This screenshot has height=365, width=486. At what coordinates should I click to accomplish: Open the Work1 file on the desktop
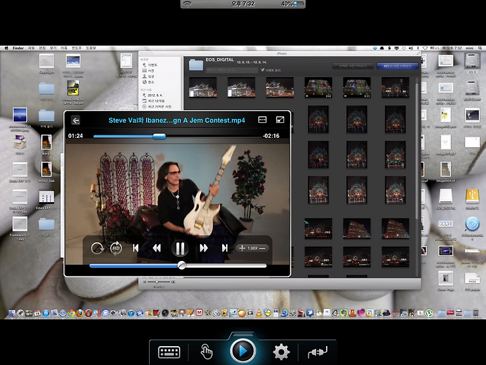click(47, 143)
